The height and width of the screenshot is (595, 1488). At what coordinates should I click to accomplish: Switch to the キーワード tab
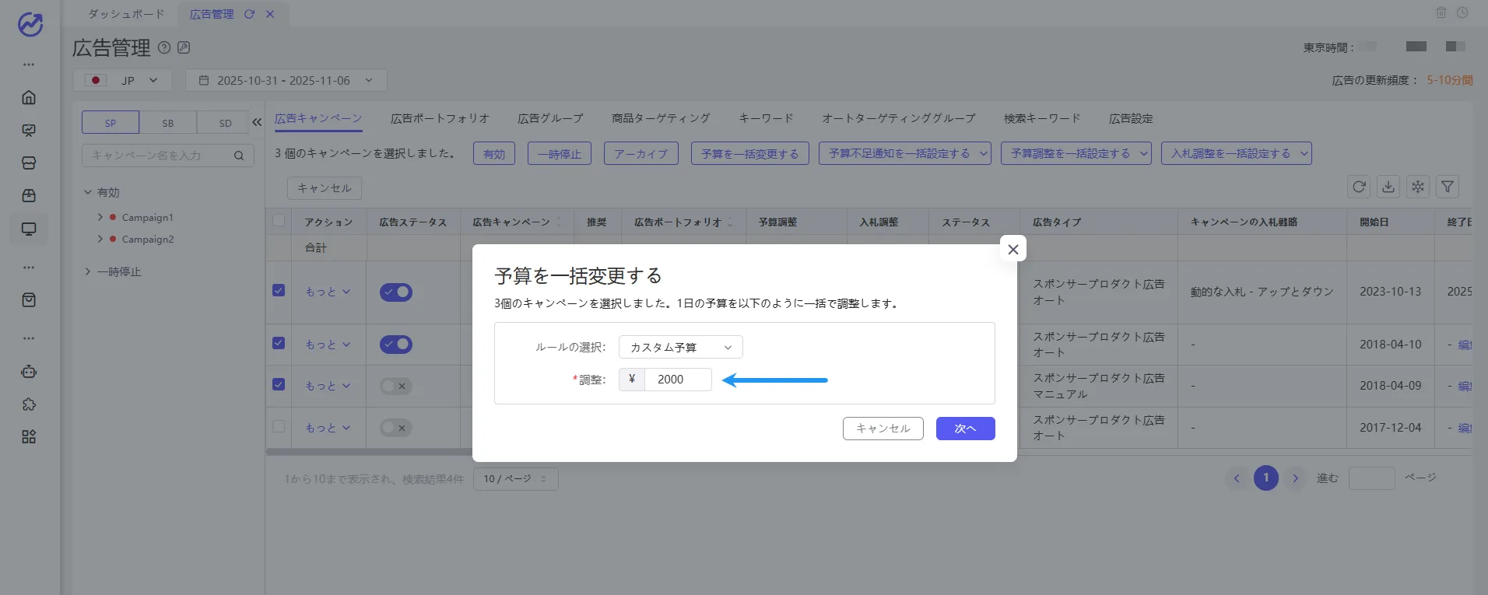tap(766, 118)
